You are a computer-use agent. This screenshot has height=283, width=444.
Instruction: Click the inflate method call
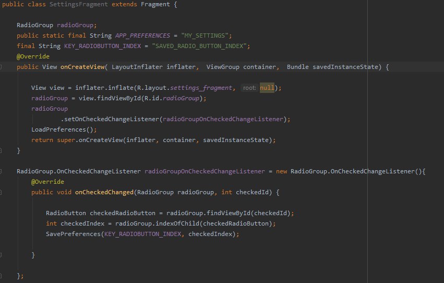pyautogui.click(x=121, y=88)
